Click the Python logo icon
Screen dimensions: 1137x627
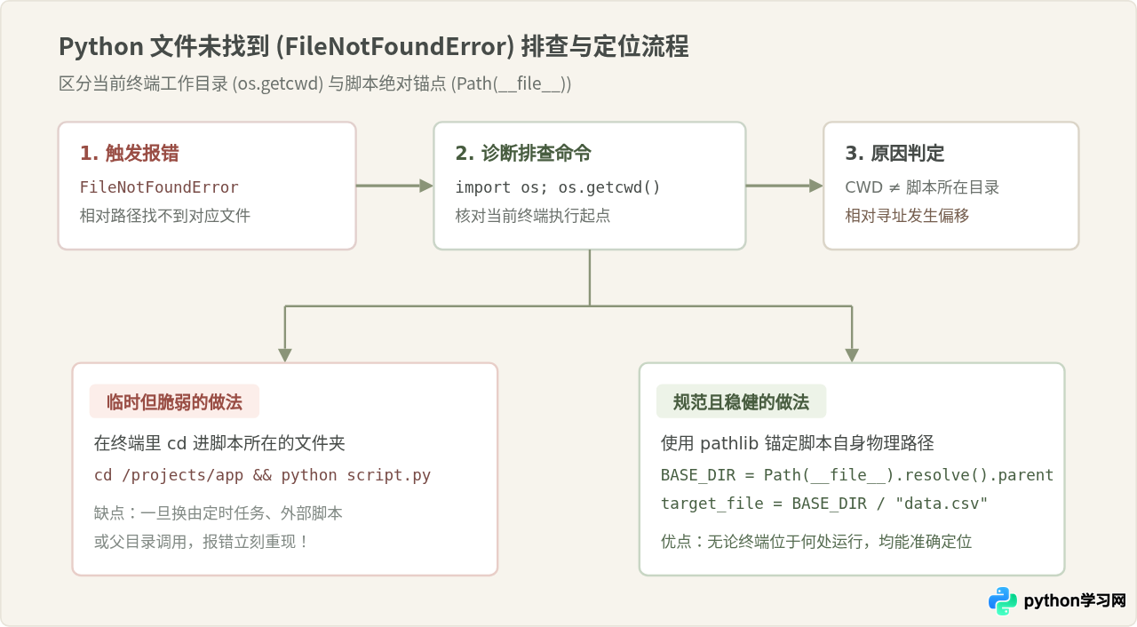tap(1003, 601)
